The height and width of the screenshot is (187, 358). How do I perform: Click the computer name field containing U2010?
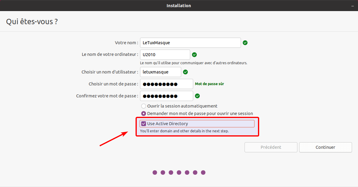tap(165, 55)
